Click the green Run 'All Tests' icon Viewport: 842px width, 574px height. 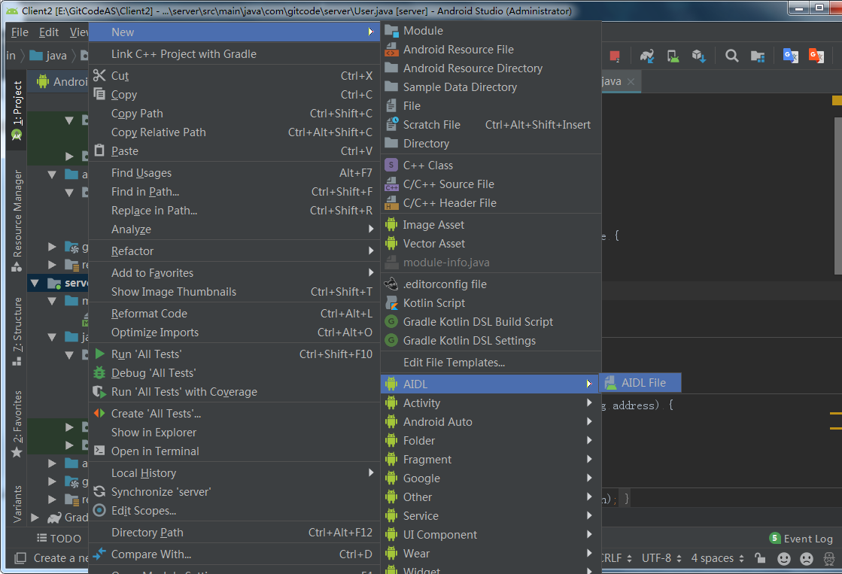99,354
